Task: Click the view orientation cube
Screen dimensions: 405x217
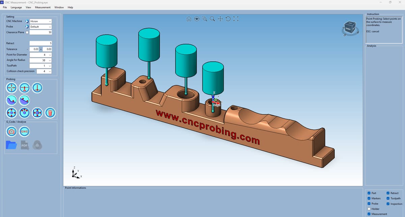Action: [349, 28]
